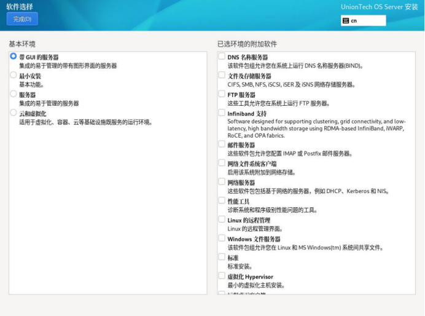Screen dimensions: 425x316
Task: Click the 已选环境的附加软件 section heading
Action: pos(247,44)
